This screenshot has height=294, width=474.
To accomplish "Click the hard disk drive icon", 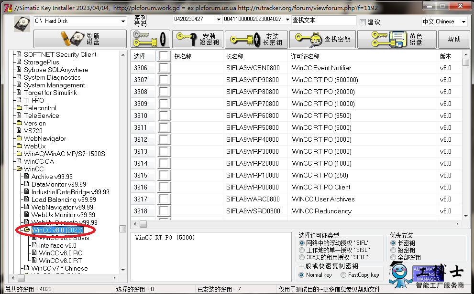I will tap(22, 24).
